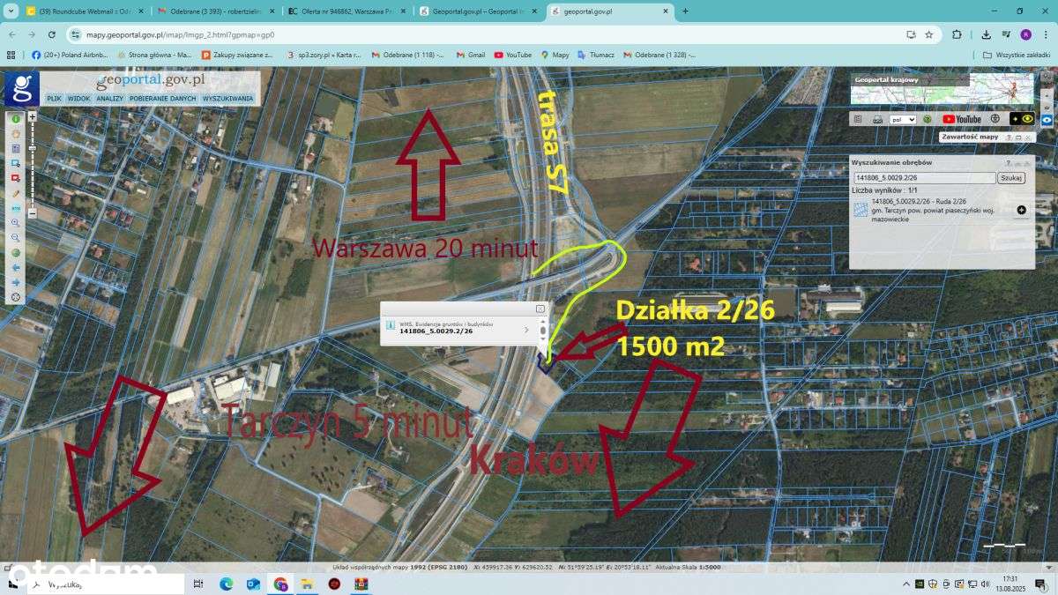Click the zoom out minus button on slider

(33, 212)
